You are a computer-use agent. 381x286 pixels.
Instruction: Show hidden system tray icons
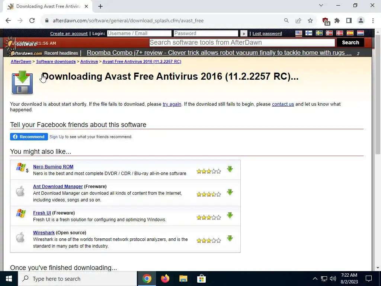pos(315,279)
